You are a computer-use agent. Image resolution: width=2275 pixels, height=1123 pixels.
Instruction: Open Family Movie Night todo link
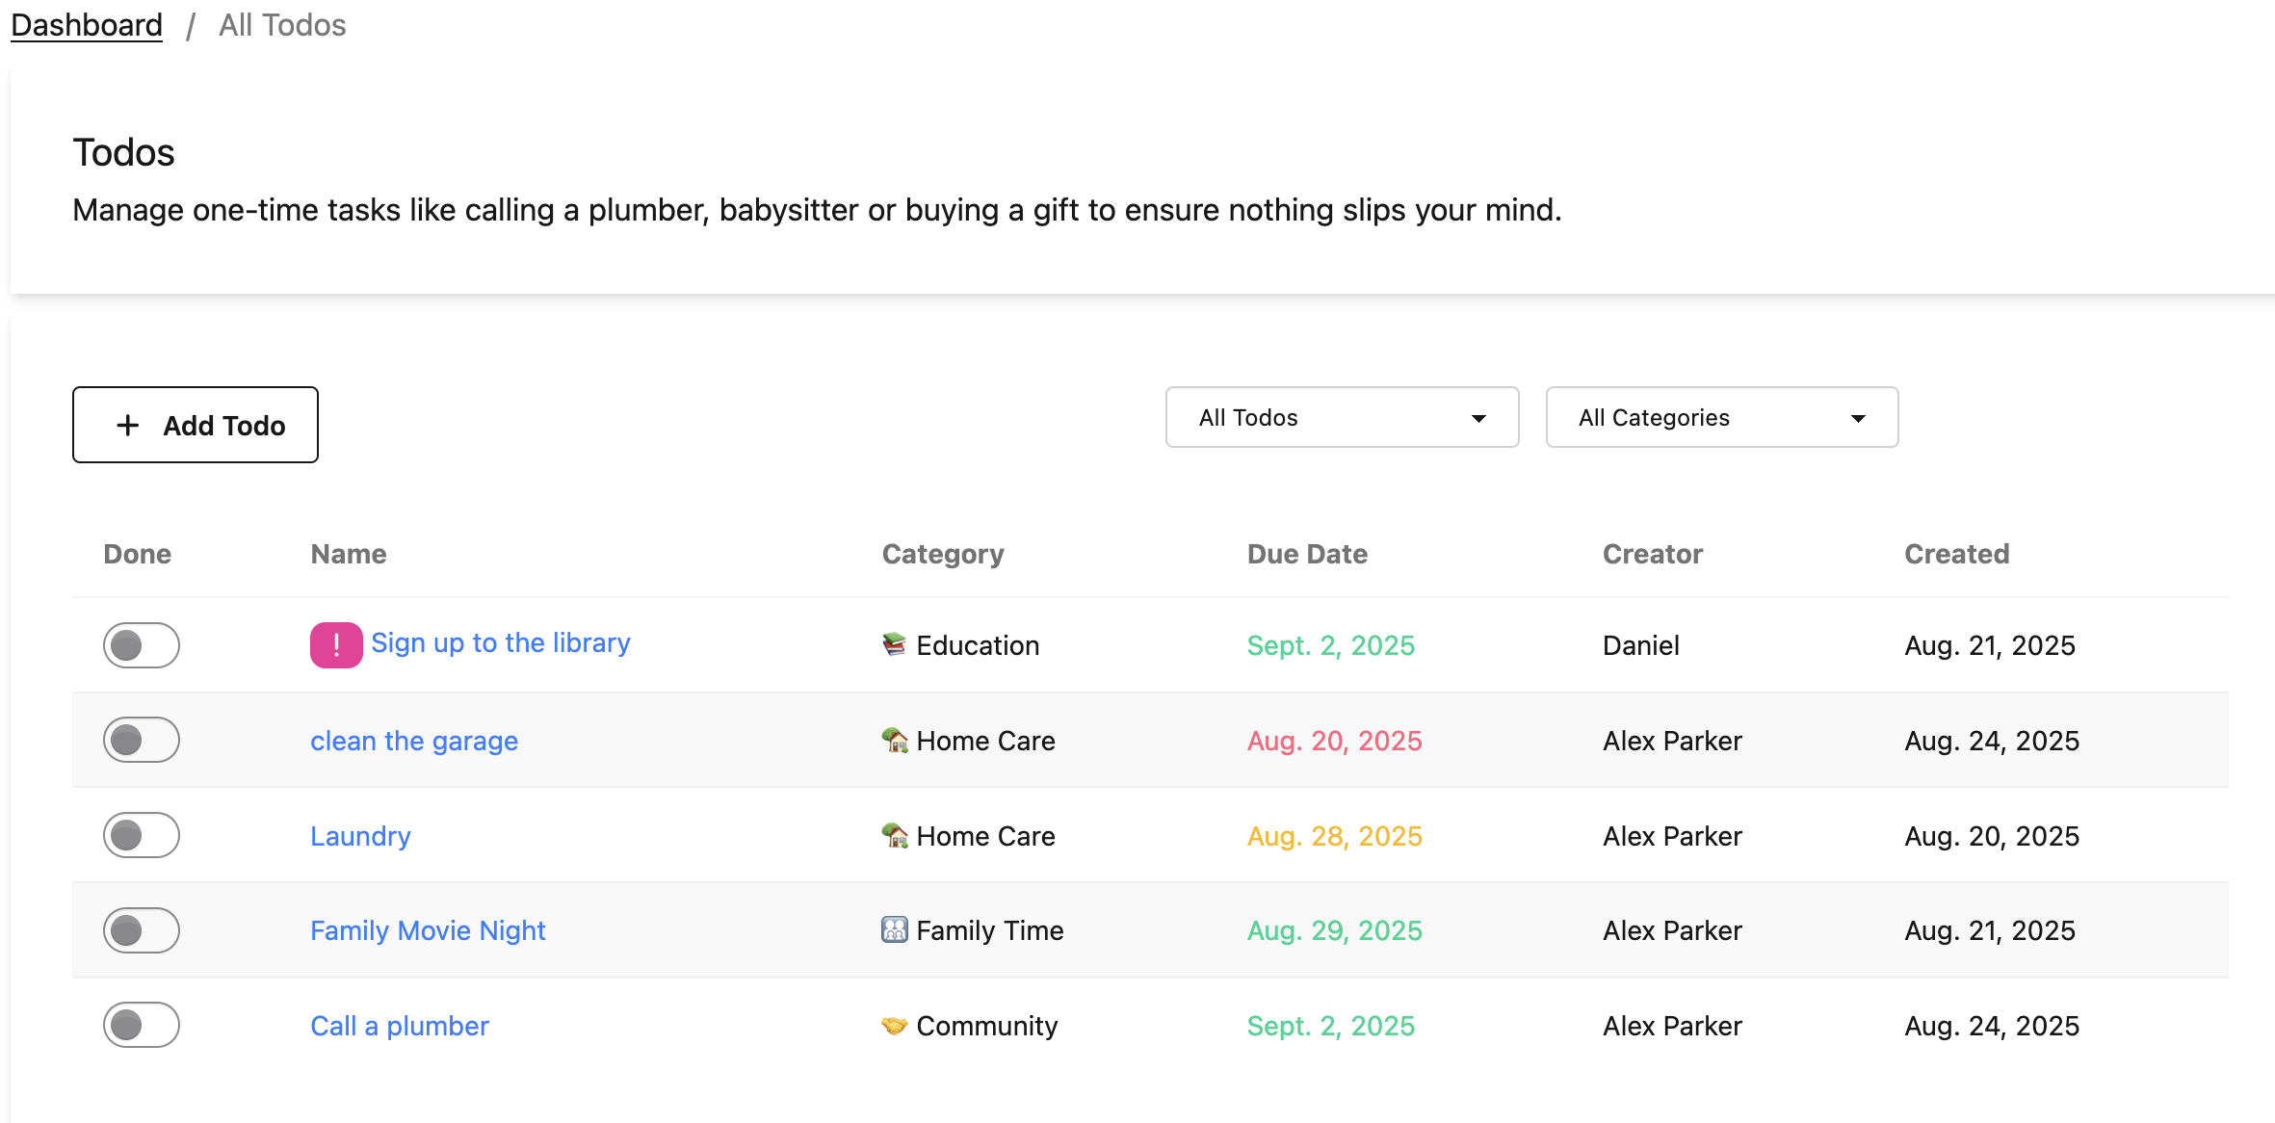click(x=428, y=930)
